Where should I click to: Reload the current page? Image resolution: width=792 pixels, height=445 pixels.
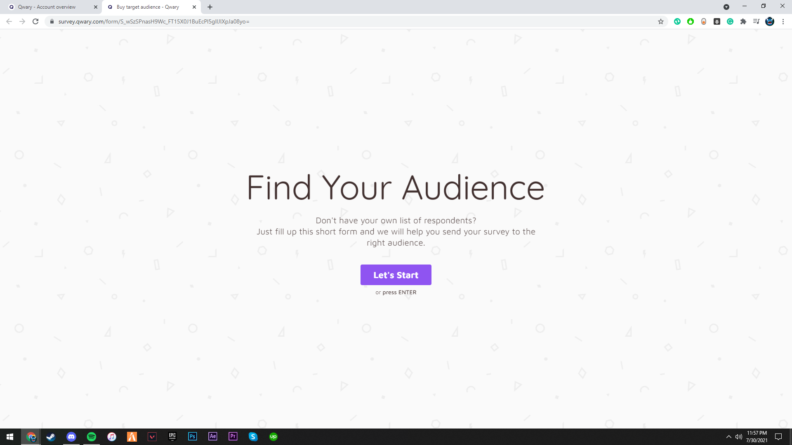(35, 21)
